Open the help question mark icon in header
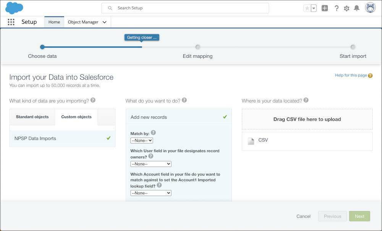The width and height of the screenshot is (382, 231). [x=337, y=8]
